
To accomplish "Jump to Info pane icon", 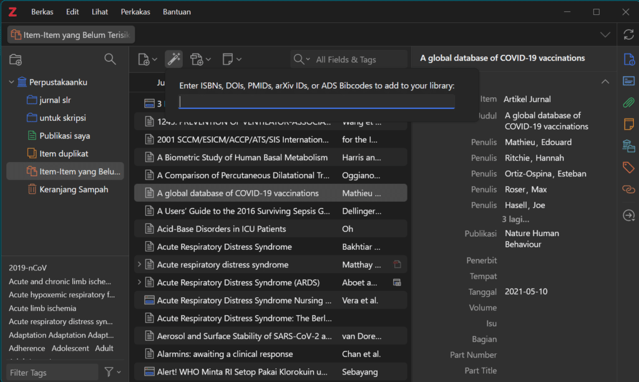I will pyautogui.click(x=629, y=59).
